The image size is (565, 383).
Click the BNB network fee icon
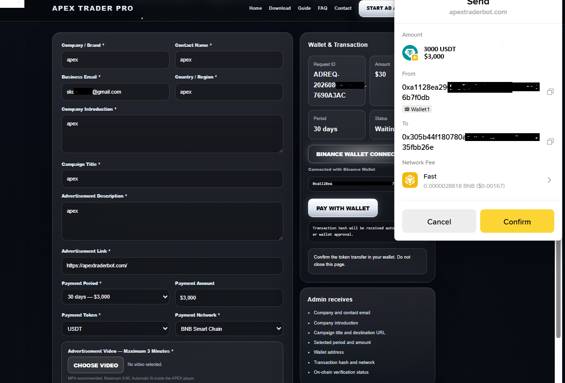click(410, 180)
